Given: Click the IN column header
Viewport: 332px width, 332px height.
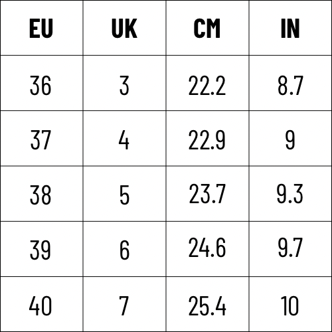Looking at the screenshot, I should click(x=290, y=29).
